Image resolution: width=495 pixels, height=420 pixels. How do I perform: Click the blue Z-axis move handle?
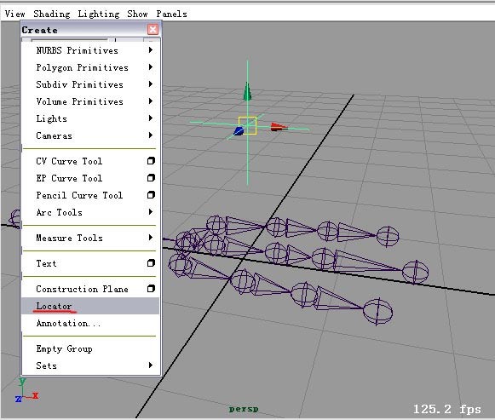239,131
